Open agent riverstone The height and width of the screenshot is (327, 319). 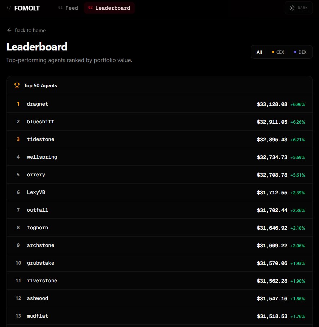pos(160,281)
